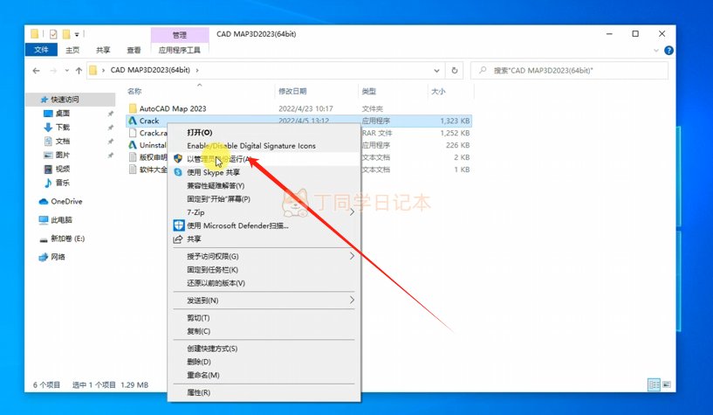
Task: Click quick access toolbar properties icon
Action: coord(53,34)
